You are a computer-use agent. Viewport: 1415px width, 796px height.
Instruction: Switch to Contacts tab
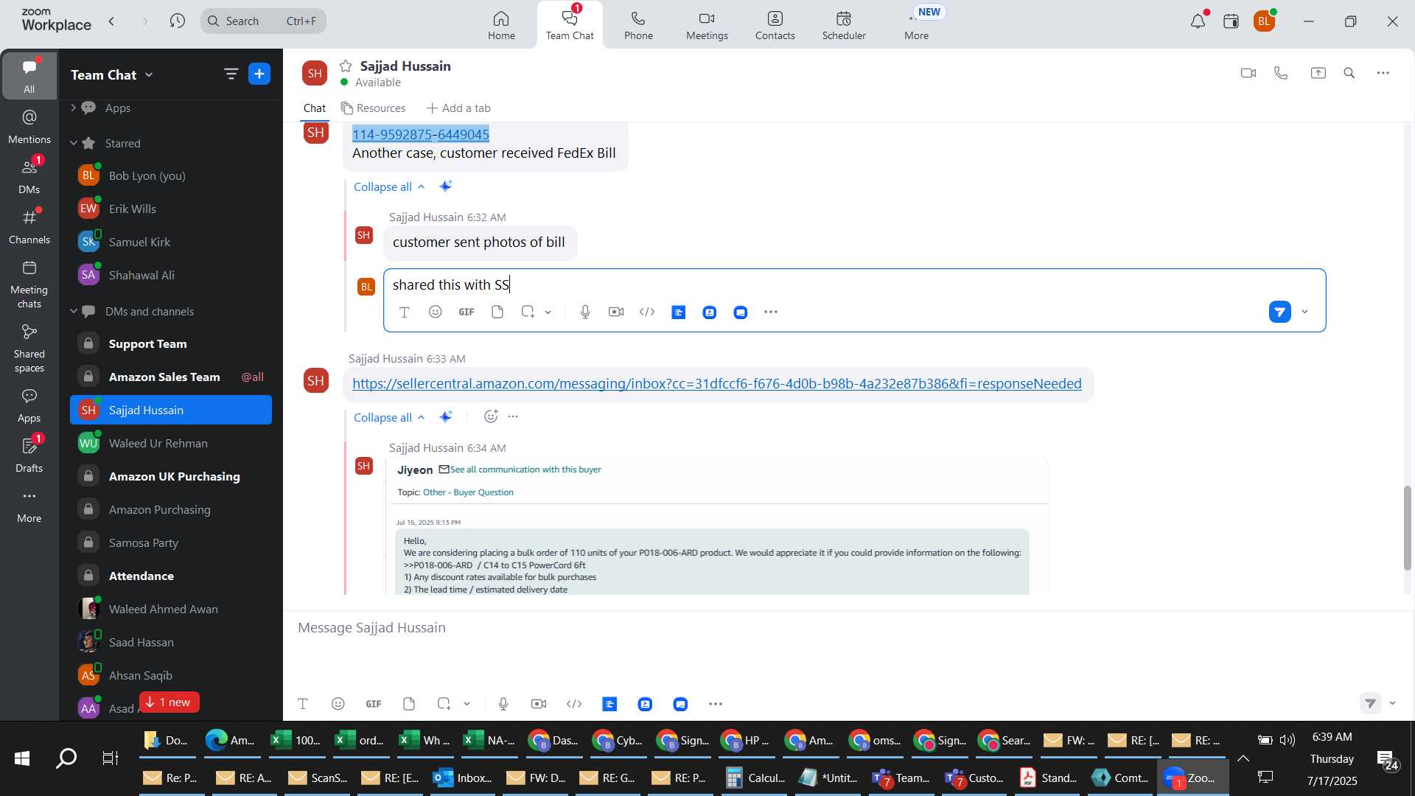pos(775,25)
